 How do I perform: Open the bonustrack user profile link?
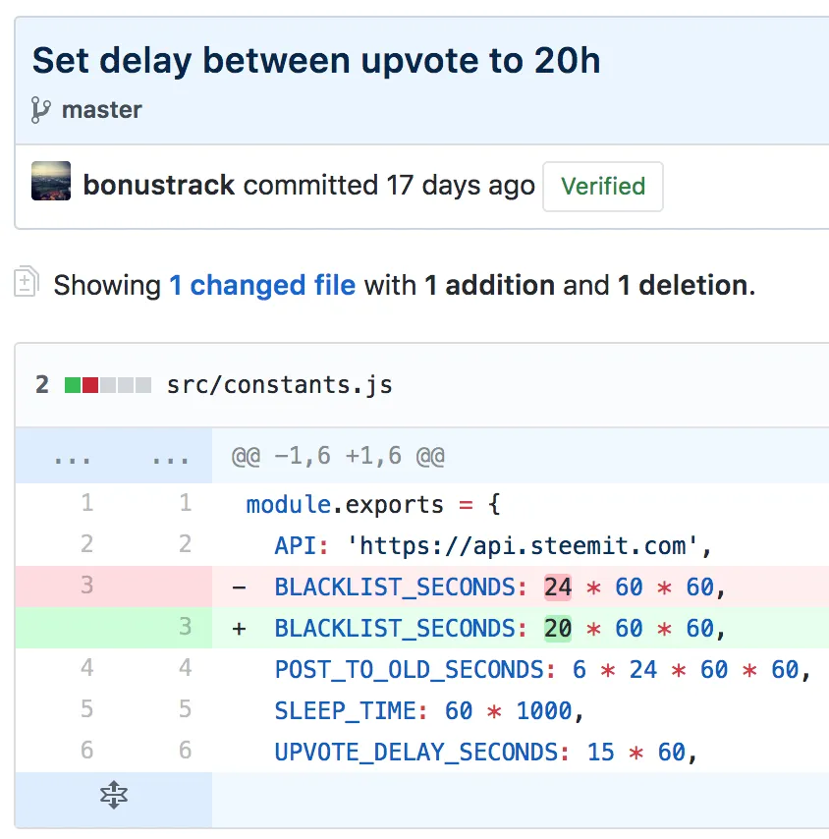pos(158,186)
